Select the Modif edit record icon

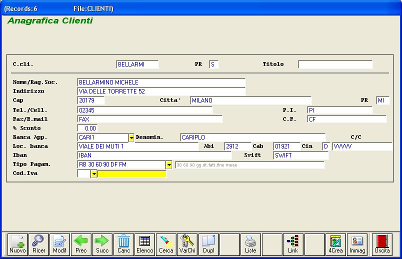(x=59, y=244)
